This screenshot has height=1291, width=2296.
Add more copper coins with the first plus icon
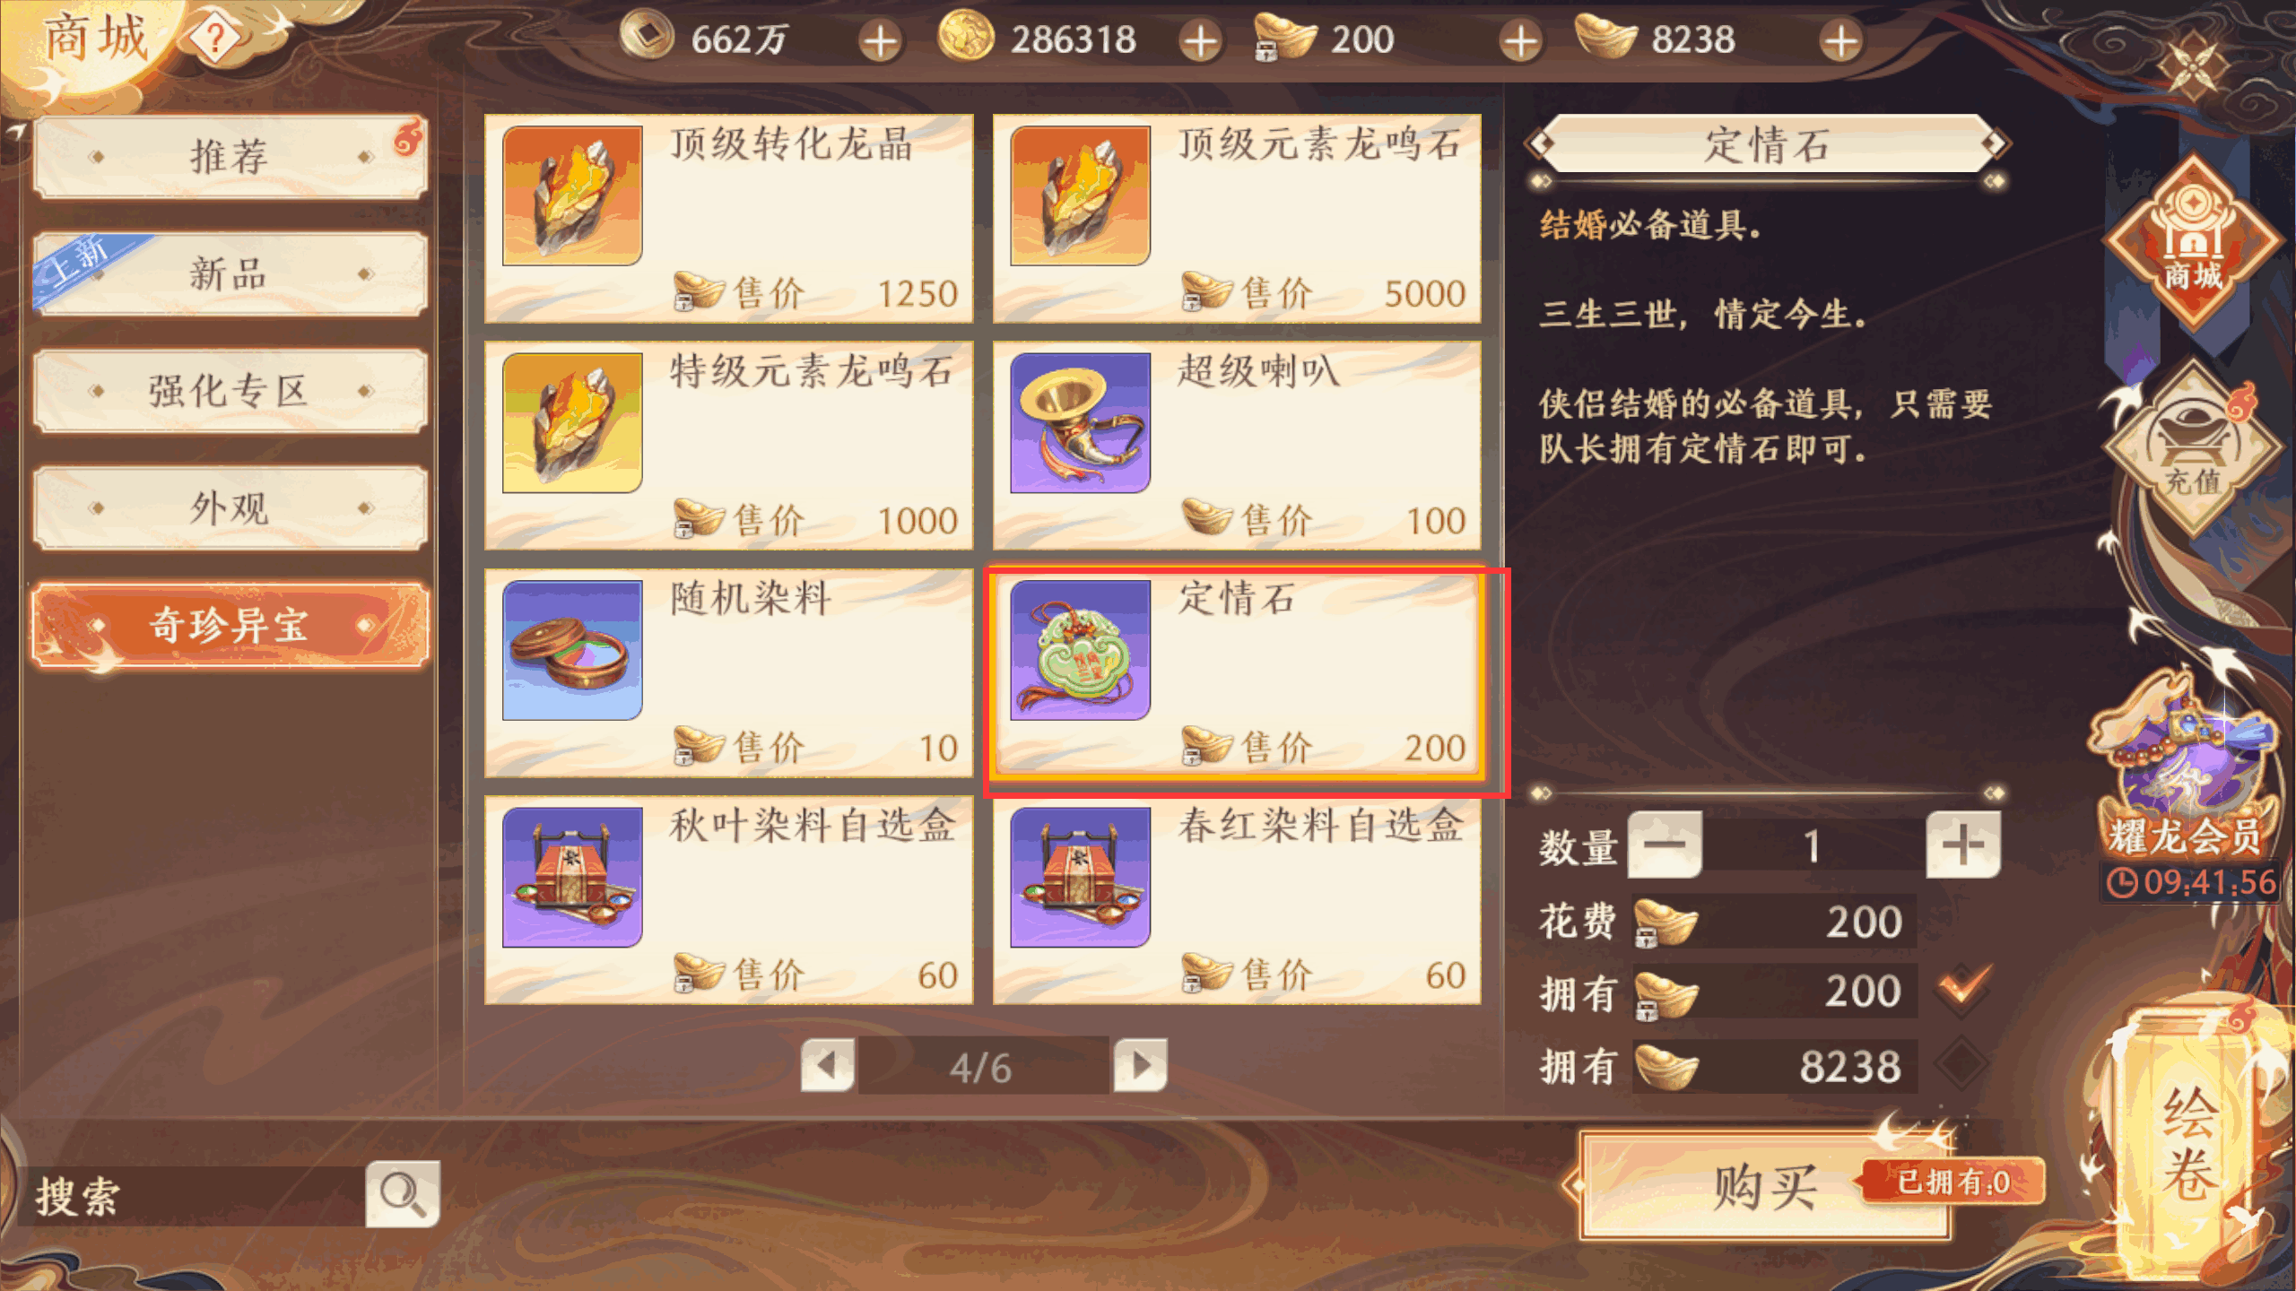point(880,41)
